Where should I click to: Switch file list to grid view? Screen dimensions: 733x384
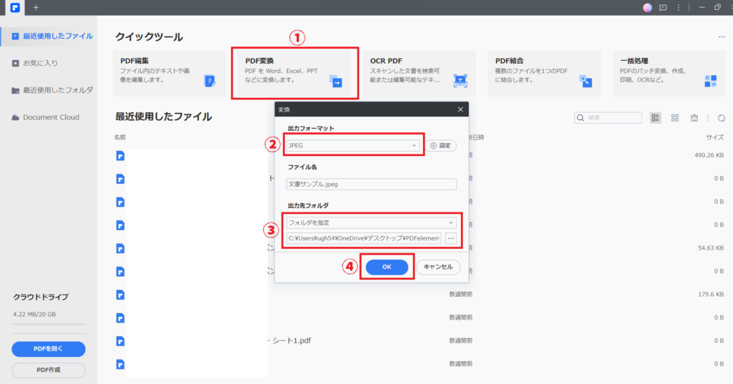[675, 118]
